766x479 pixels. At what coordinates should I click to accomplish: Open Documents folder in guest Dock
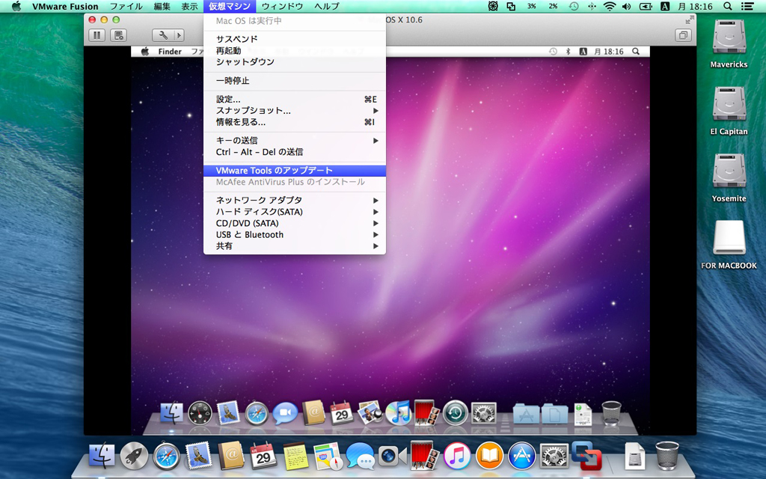[554, 414]
